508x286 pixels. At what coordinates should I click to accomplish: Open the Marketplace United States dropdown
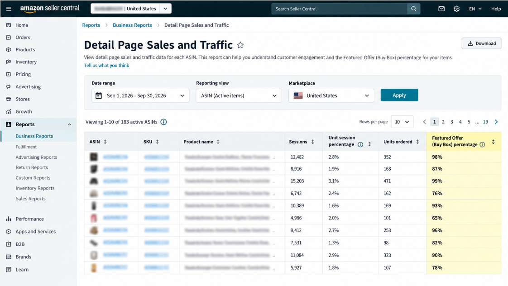(x=331, y=95)
